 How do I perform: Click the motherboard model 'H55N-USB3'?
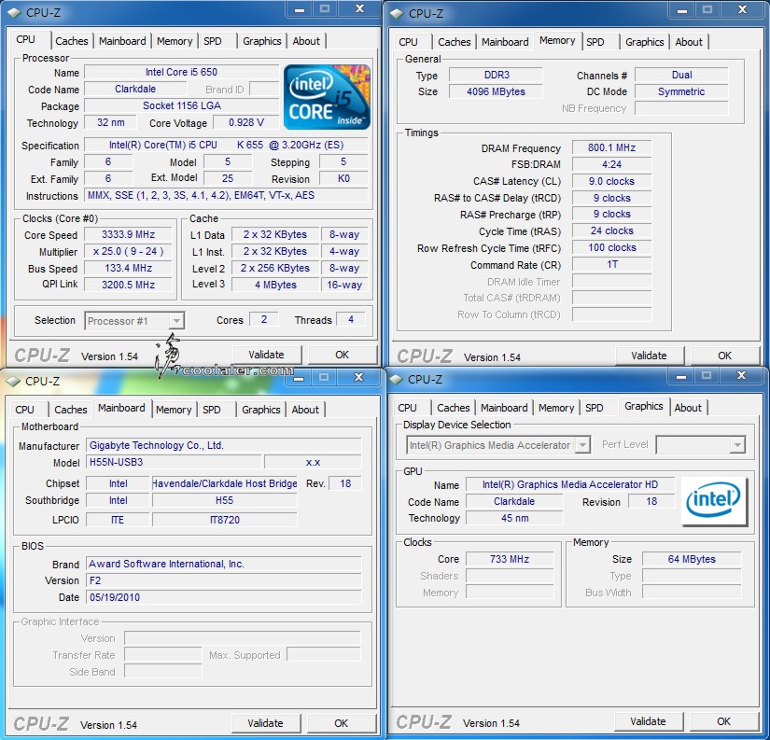174,462
